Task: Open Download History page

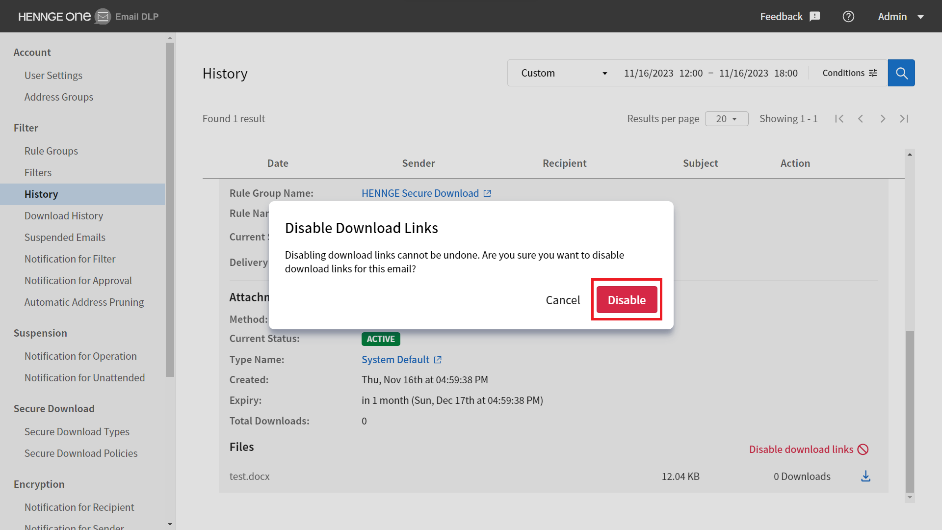Action: pyautogui.click(x=64, y=216)
